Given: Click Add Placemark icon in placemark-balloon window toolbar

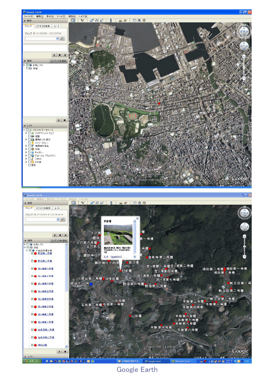Looking at the screenshot, I should 83,203.
